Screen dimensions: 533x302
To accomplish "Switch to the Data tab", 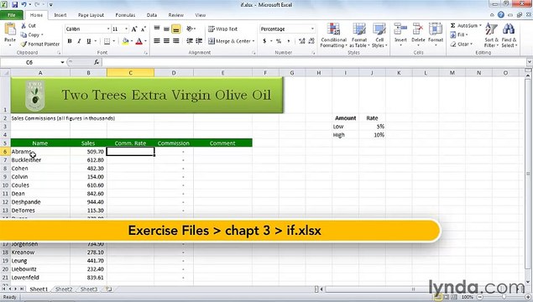I will tap(152, 15).
